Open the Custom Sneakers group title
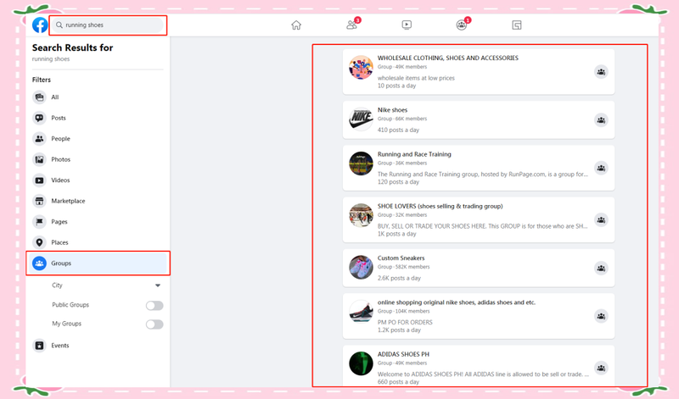 click(401, 258)
